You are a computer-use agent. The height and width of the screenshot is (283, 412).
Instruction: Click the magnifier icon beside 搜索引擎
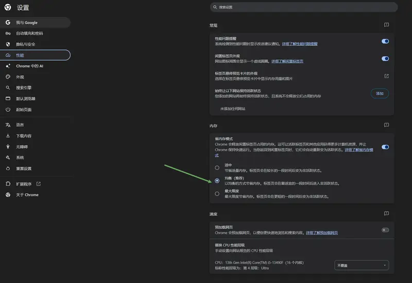(x=8, y=88)
